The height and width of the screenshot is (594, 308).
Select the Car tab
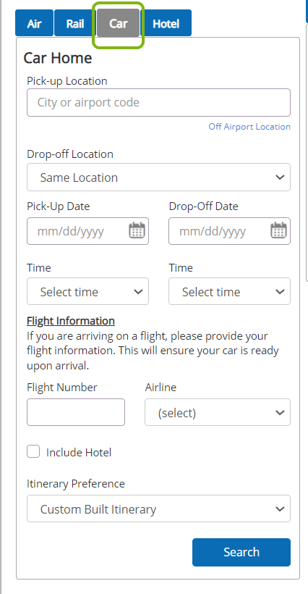coord(119,23)
